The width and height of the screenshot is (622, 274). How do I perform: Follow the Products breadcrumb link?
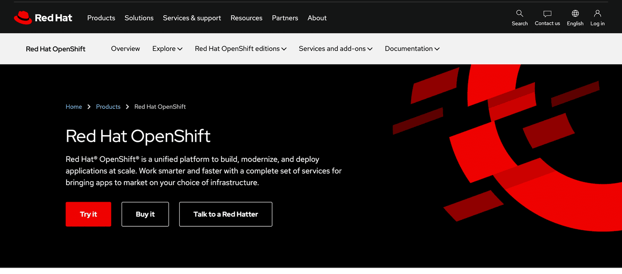pos(108,106)
